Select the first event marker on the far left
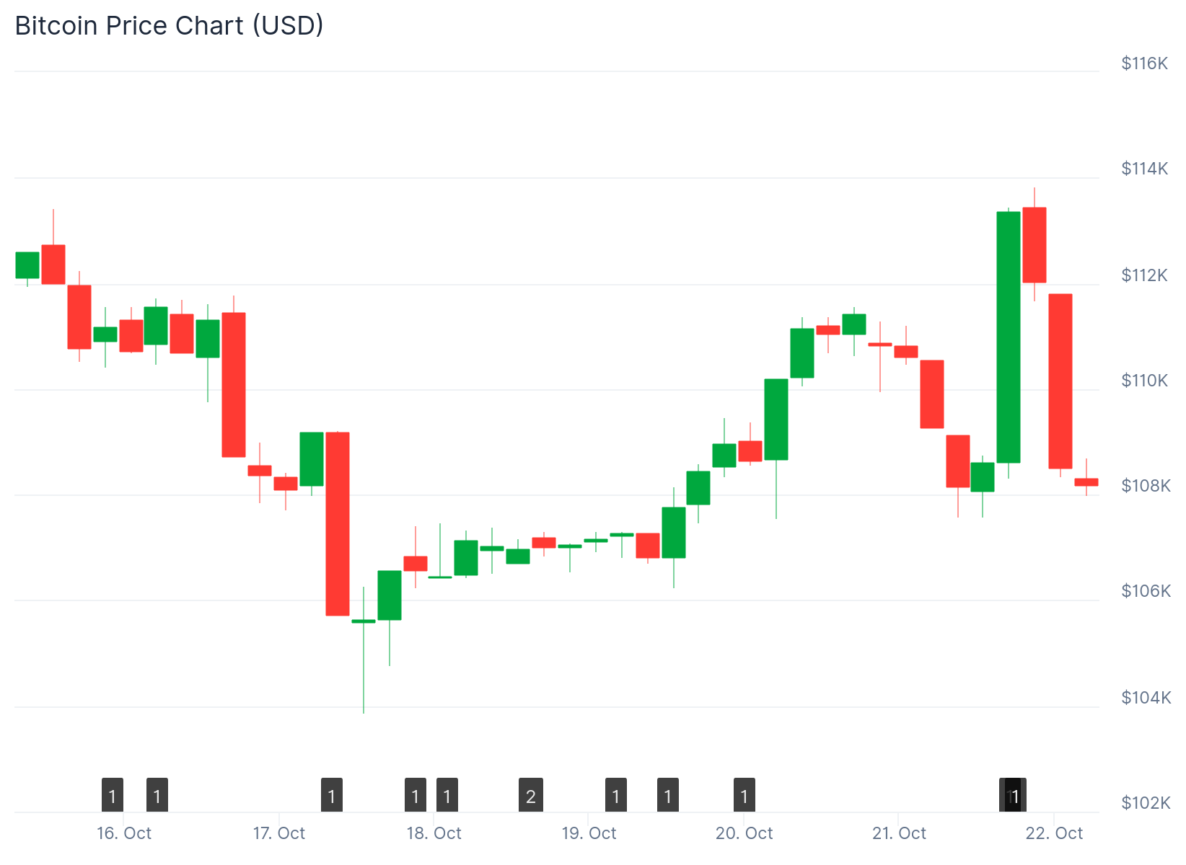 click(113, 796)
